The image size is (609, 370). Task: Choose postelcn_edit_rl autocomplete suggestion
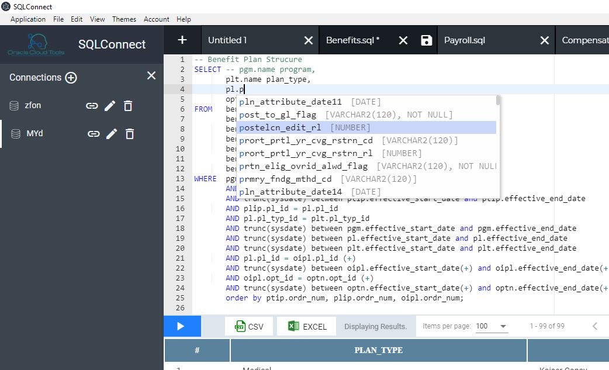click(x=366, y=127)
